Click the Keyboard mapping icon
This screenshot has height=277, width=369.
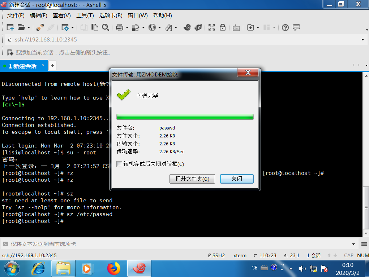pyautogui.click(x=236, y=28)
